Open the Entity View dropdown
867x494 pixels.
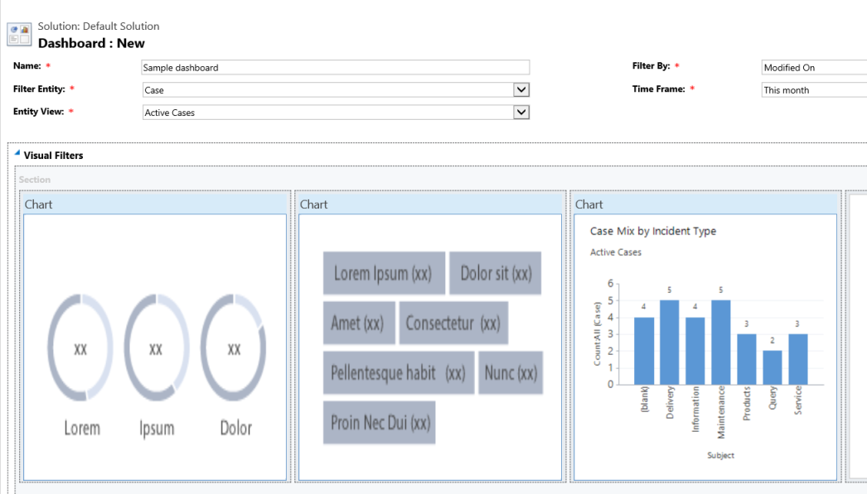[x=521, y=112]
